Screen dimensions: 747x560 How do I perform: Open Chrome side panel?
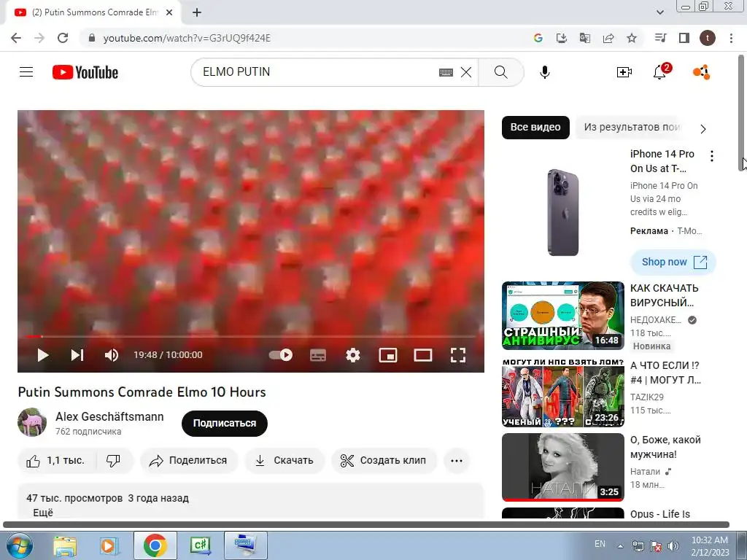(x=684, y=38)
